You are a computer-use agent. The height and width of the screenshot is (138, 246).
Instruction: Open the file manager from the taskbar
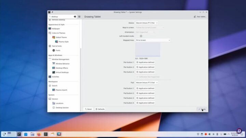coord(32,134)
